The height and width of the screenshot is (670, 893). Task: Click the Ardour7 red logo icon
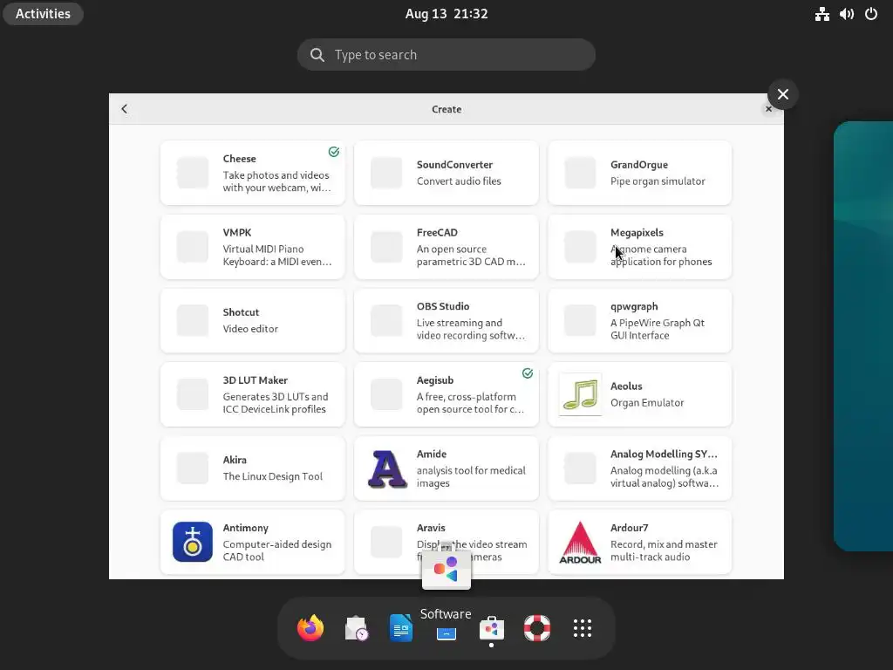click(580, 542)
